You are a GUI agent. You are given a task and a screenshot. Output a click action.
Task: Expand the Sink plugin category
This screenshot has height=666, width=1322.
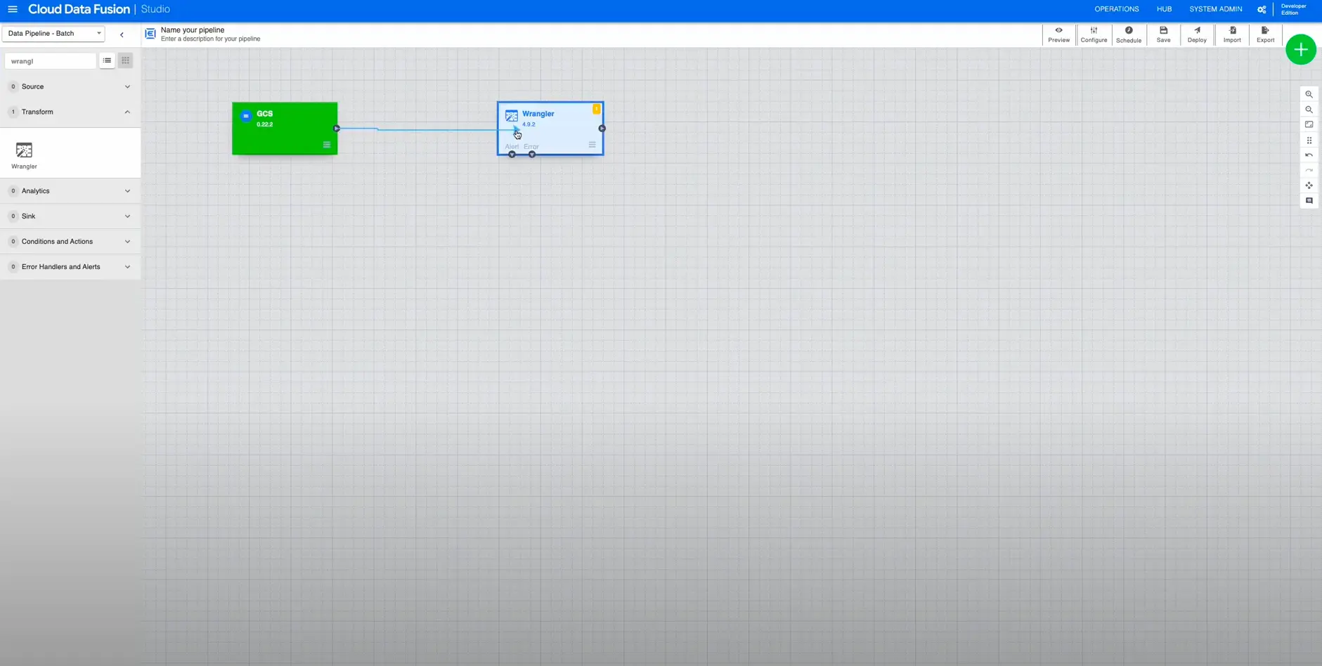70,216
